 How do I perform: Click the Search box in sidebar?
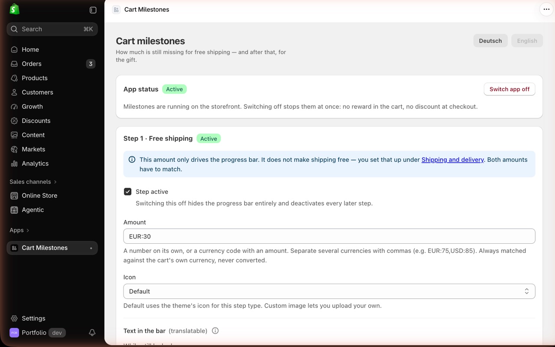tap(52, 29)
